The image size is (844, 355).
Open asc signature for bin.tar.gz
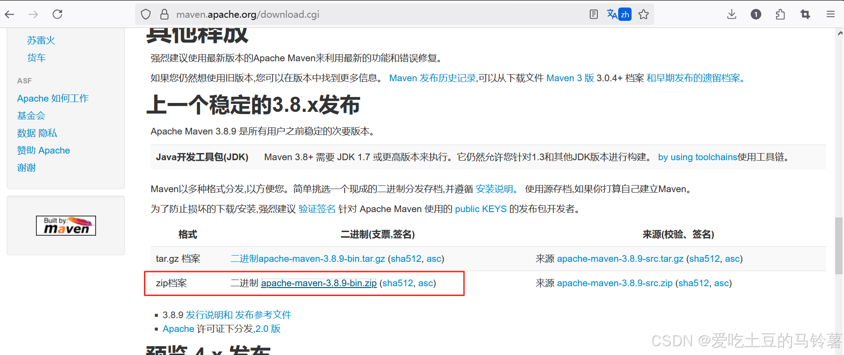434,259
